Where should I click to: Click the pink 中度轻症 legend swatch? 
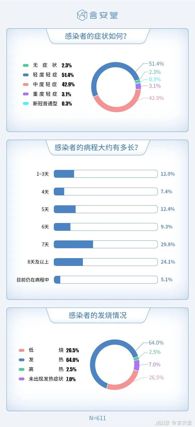[26, 84]
